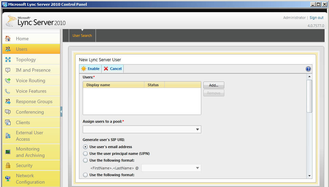Click the Remove button
The image size is (329, 187).
pyautogui.click(x=213, y=93)
